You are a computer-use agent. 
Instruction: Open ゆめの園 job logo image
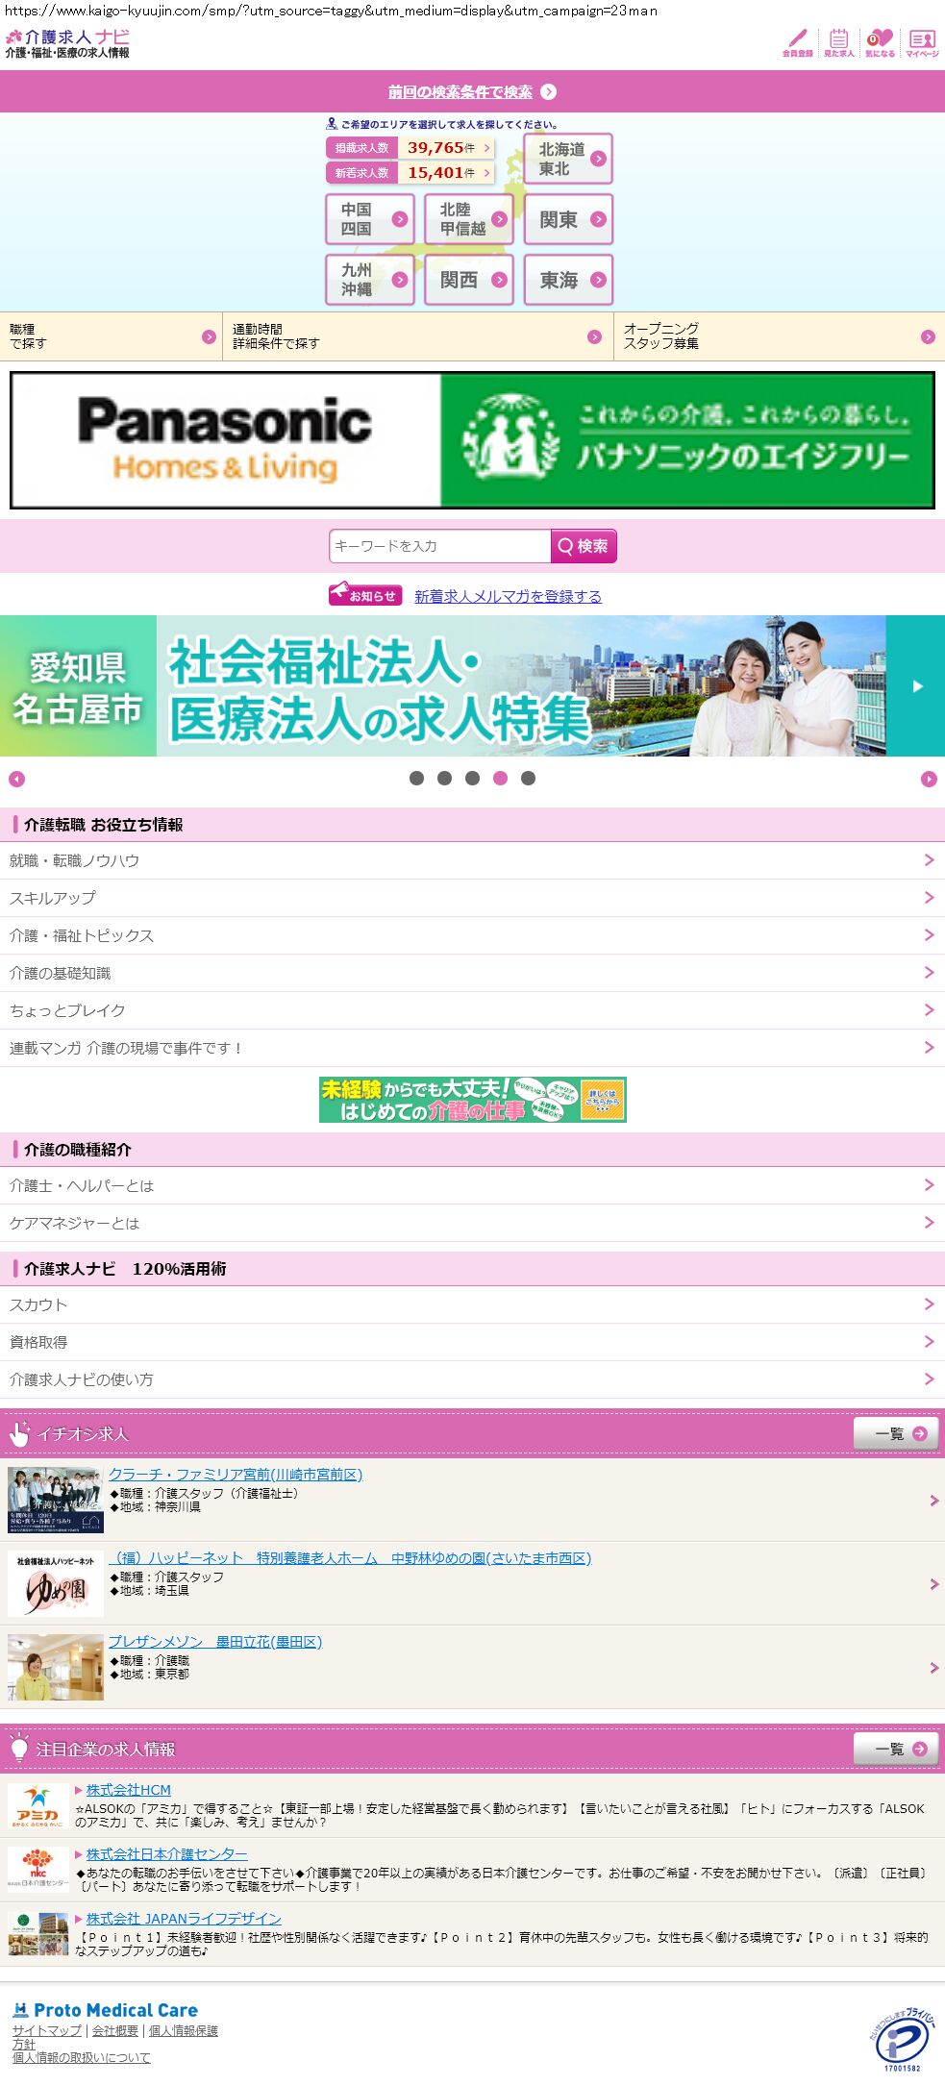click(x=56, y=1583)
